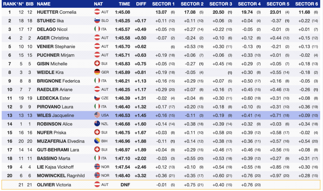This screenshot has width=323, height=191.
Task: Sort the table by RANK column header
Action: point(9,4)
